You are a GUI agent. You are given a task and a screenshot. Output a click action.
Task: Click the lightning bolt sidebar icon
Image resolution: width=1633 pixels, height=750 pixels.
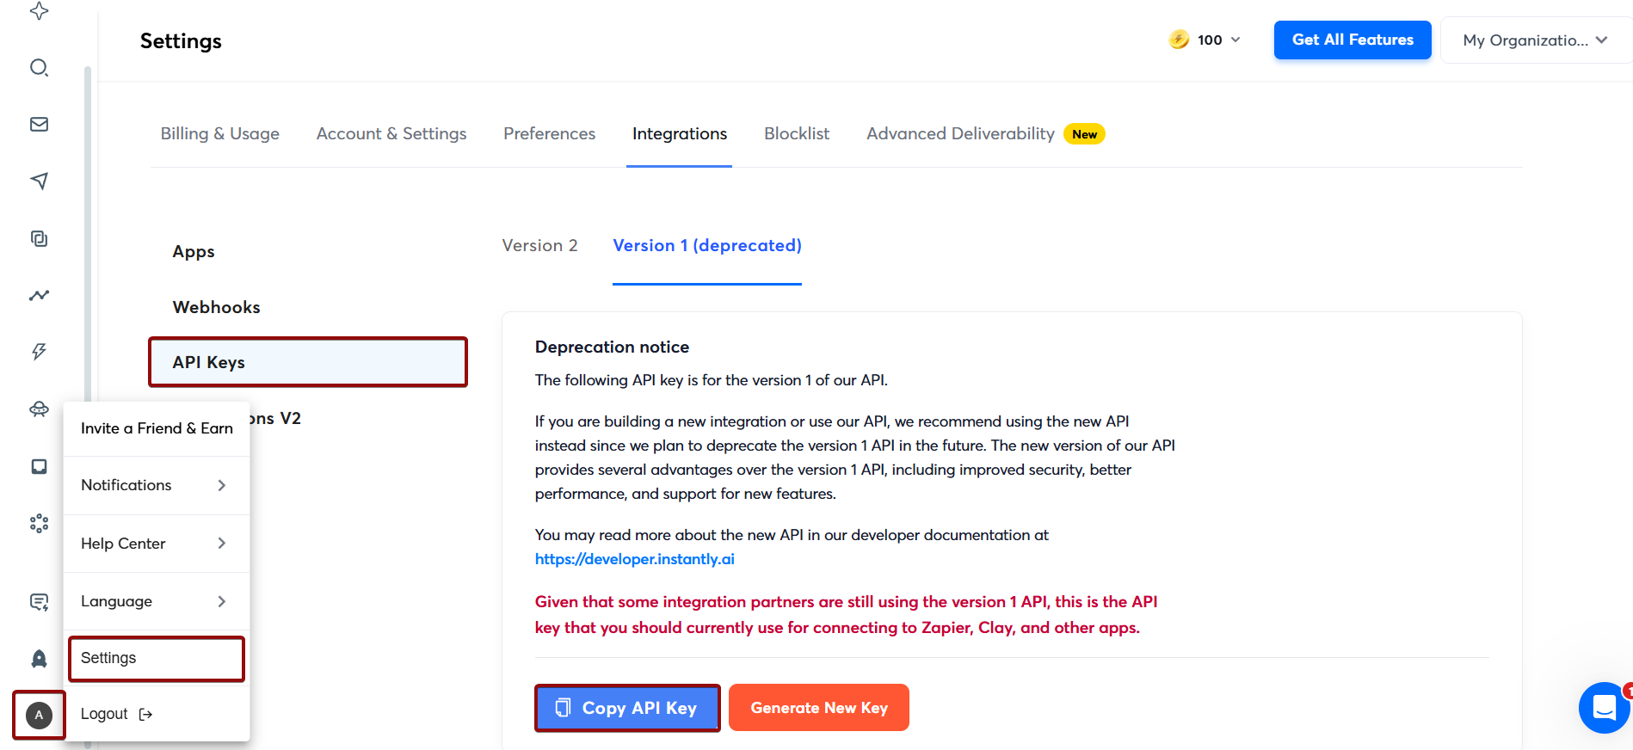coord(39,351)
